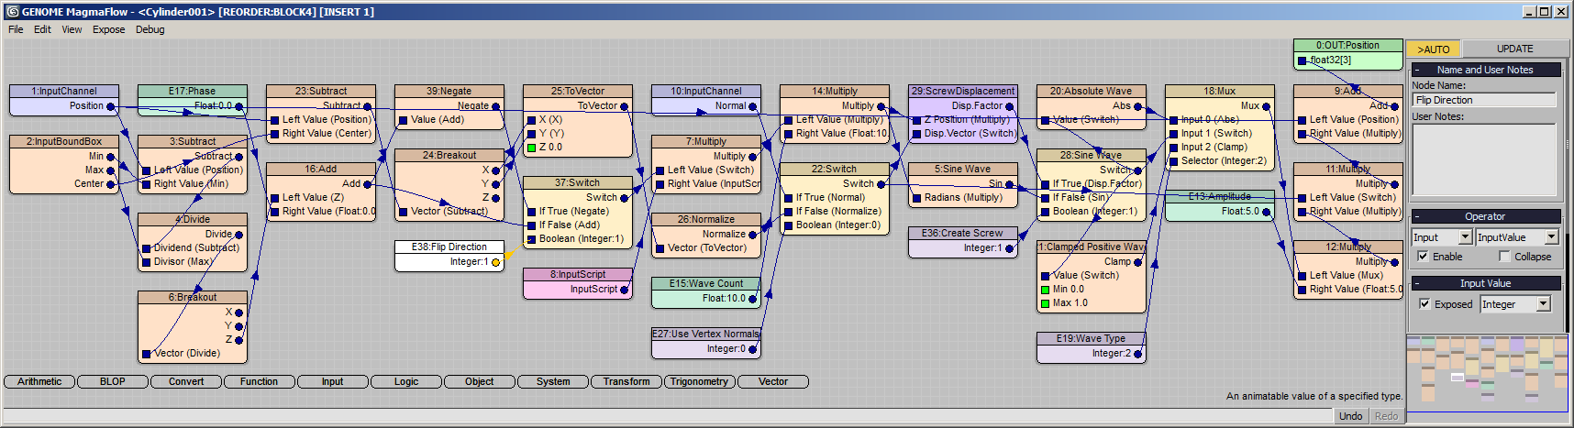Click the UPDATE button
The image size is (1574, 428).
1514,49
